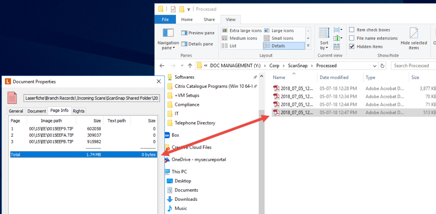Image resolution: width=436 pixels, height=214 pixels.
Task: Click DOC MANAGEMENT (Y:) breadcrumb
Action: [235, 66]
